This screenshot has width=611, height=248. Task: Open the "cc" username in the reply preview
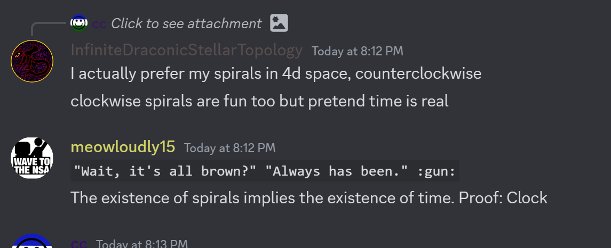pyautogui.click(x=99, y=24)
